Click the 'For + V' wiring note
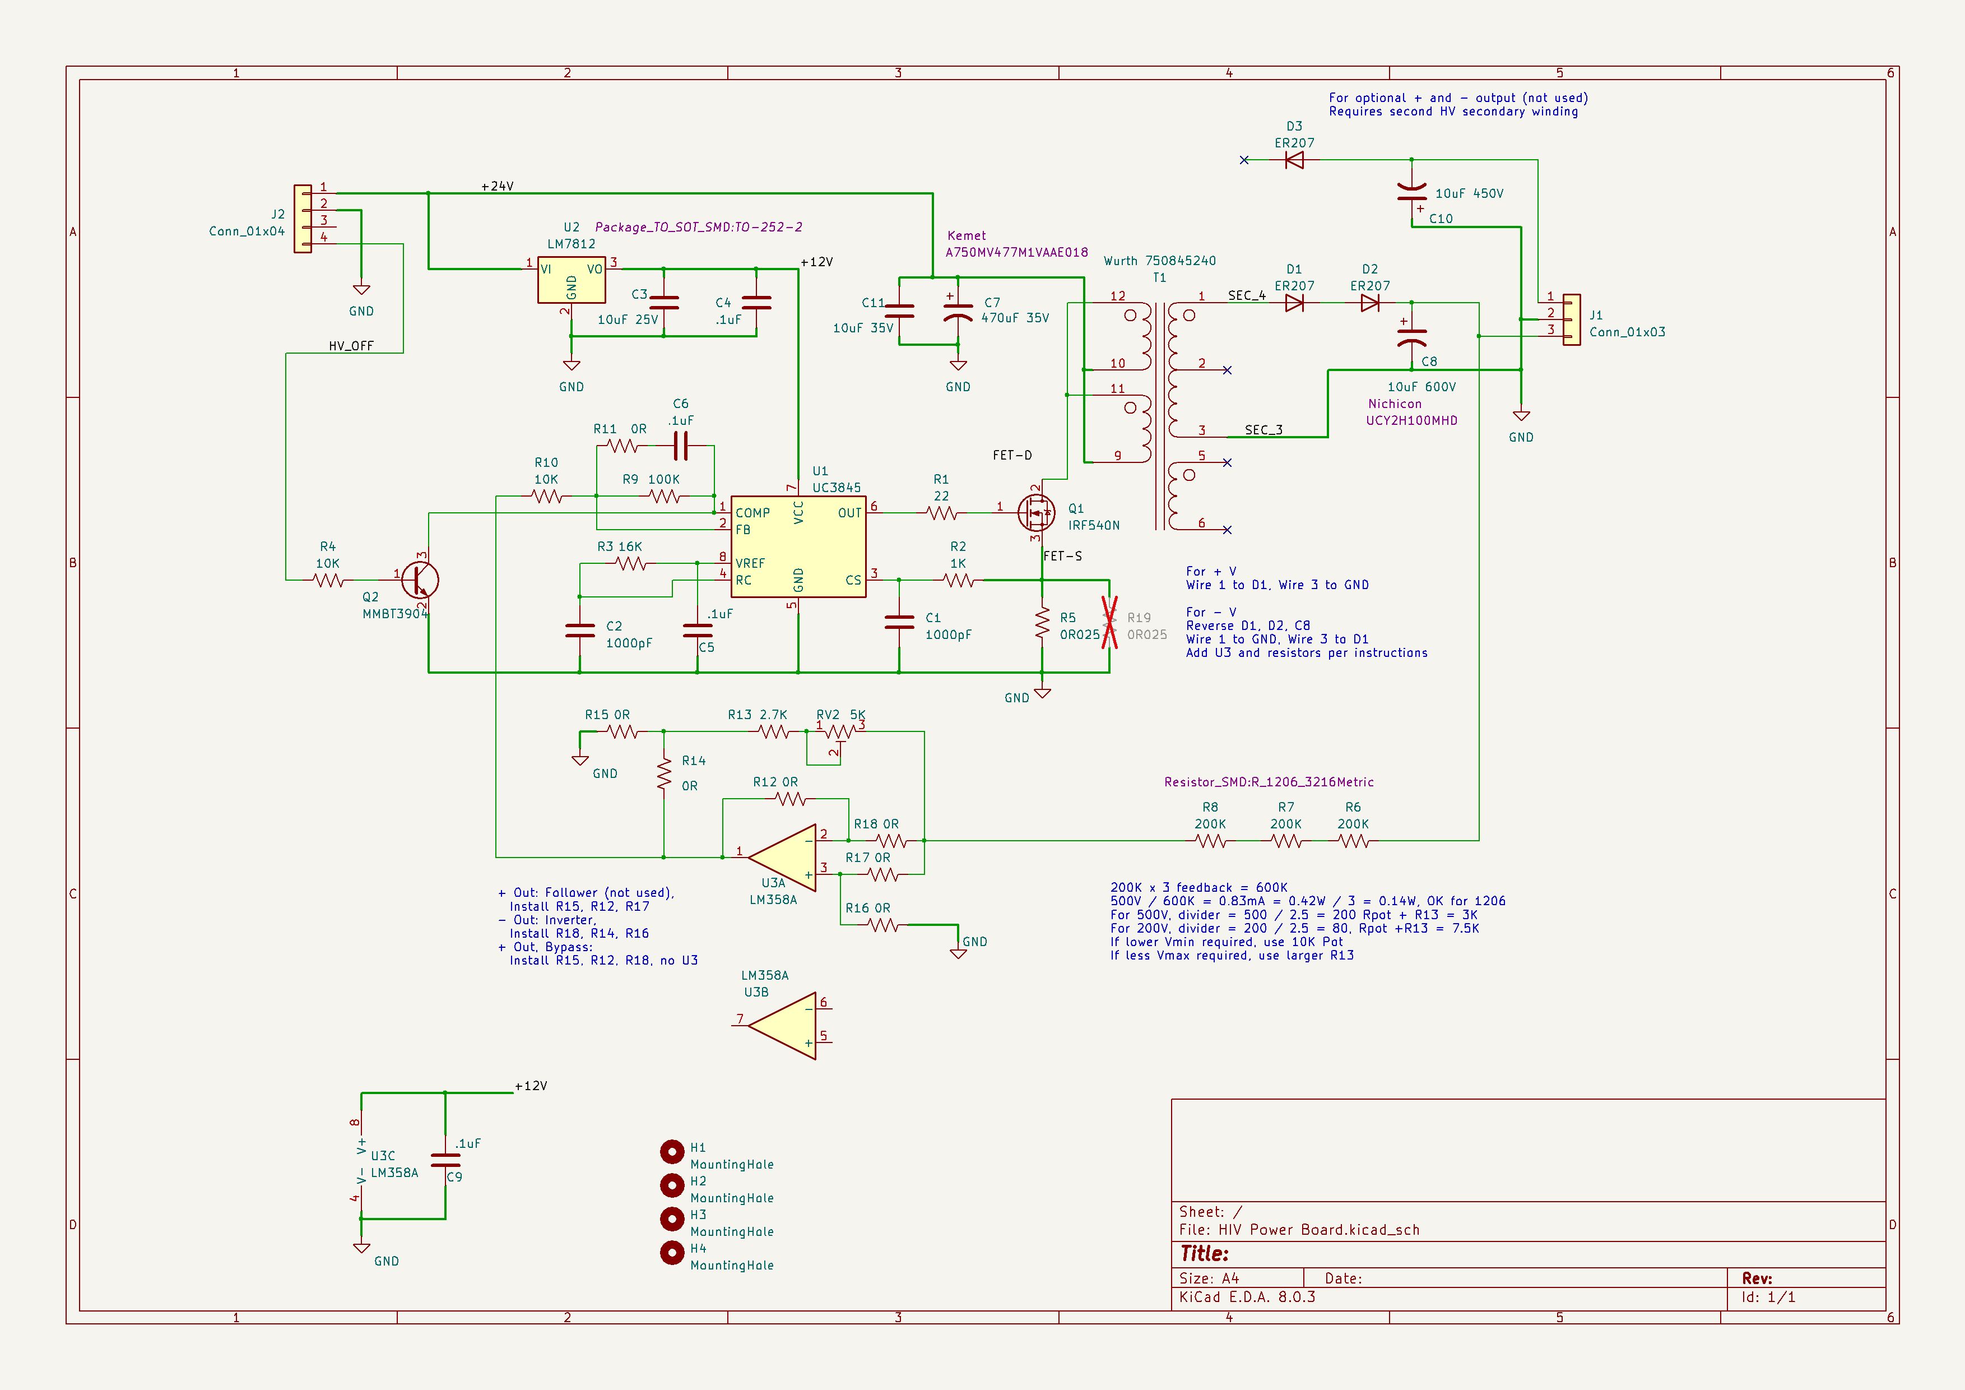1965x1390 pixels. tap(1277, 578)
